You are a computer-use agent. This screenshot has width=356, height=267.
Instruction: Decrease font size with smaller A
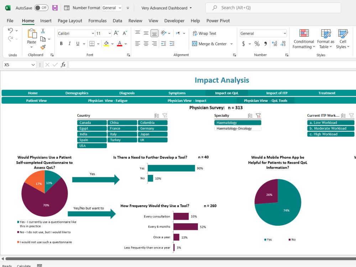click(125, 33)
